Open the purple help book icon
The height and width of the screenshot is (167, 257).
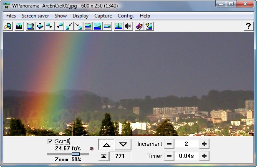(139, 26)
